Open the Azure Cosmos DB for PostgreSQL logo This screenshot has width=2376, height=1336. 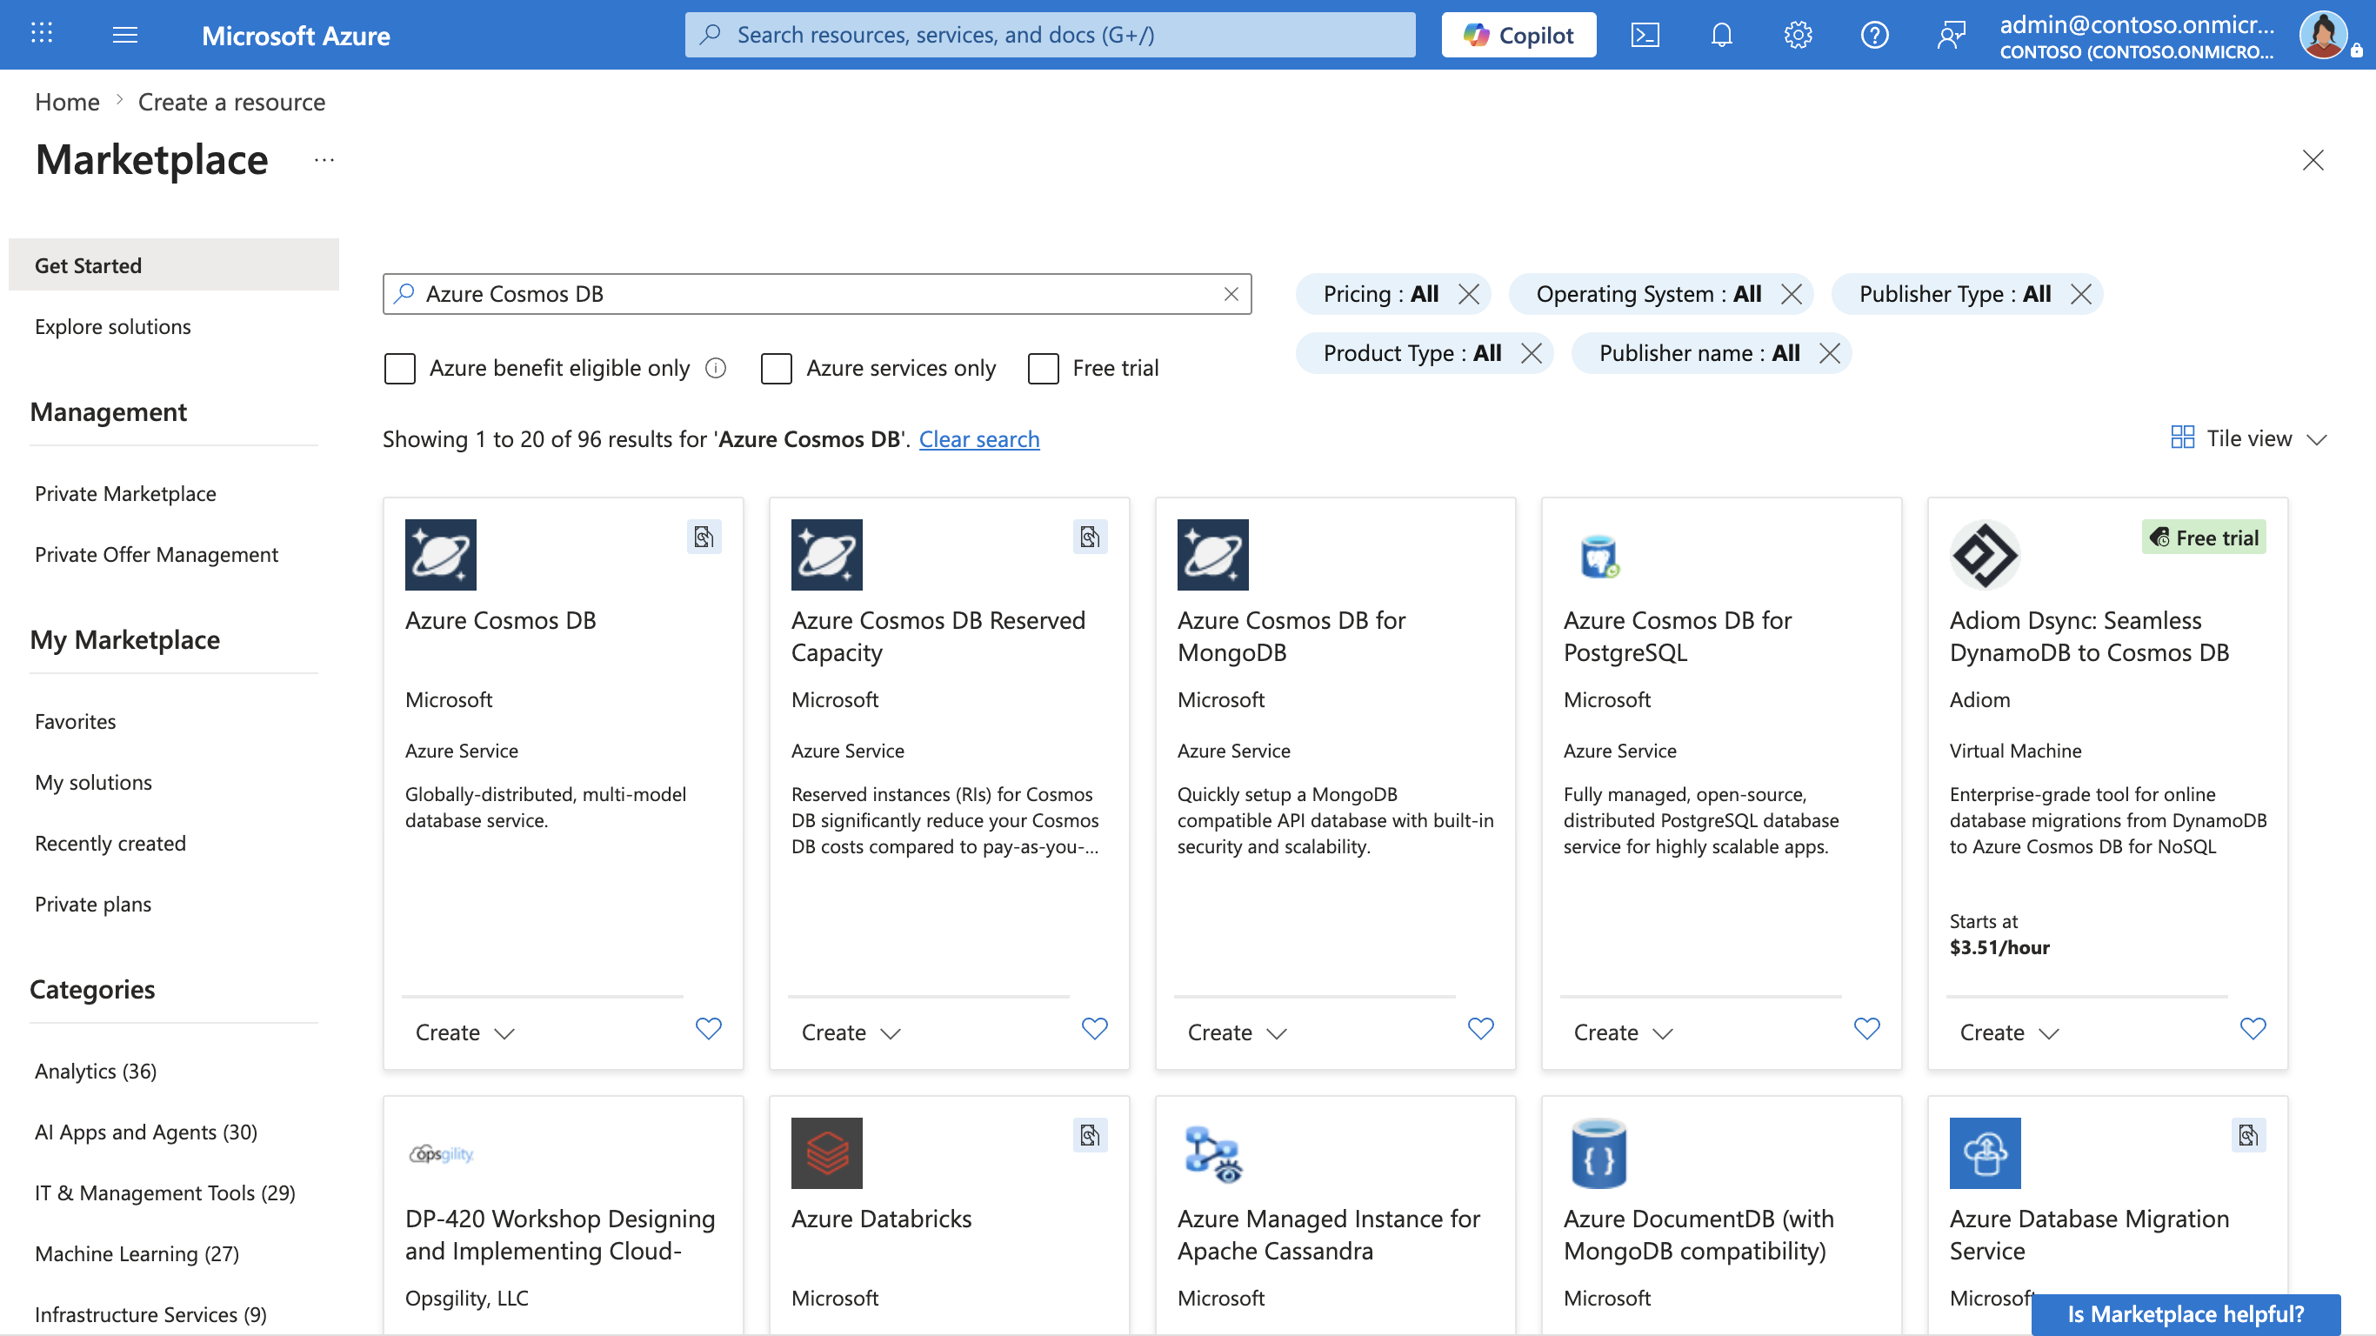click(x=1599, y=555)
